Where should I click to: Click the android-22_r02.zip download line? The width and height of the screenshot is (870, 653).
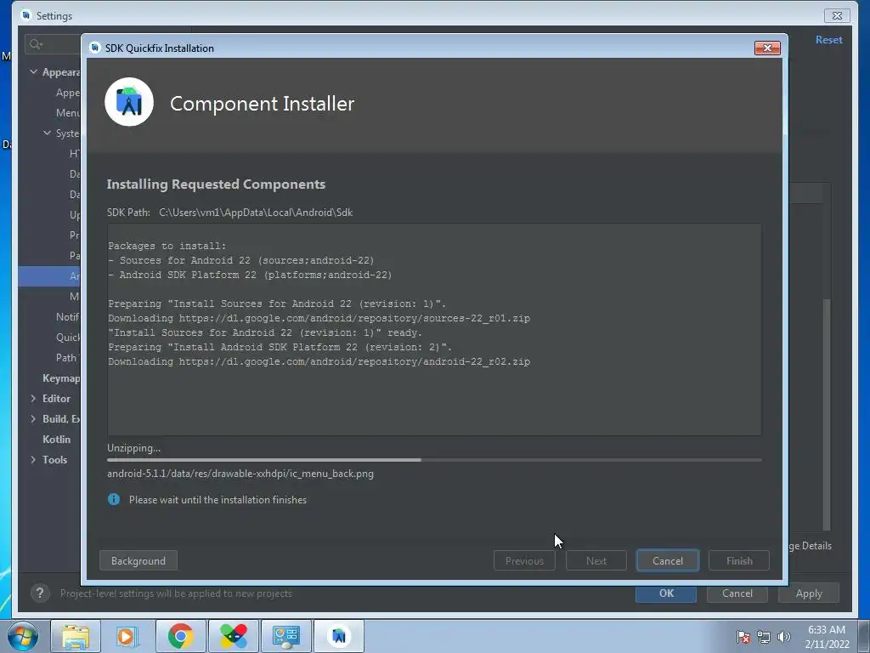pos(319,361)
